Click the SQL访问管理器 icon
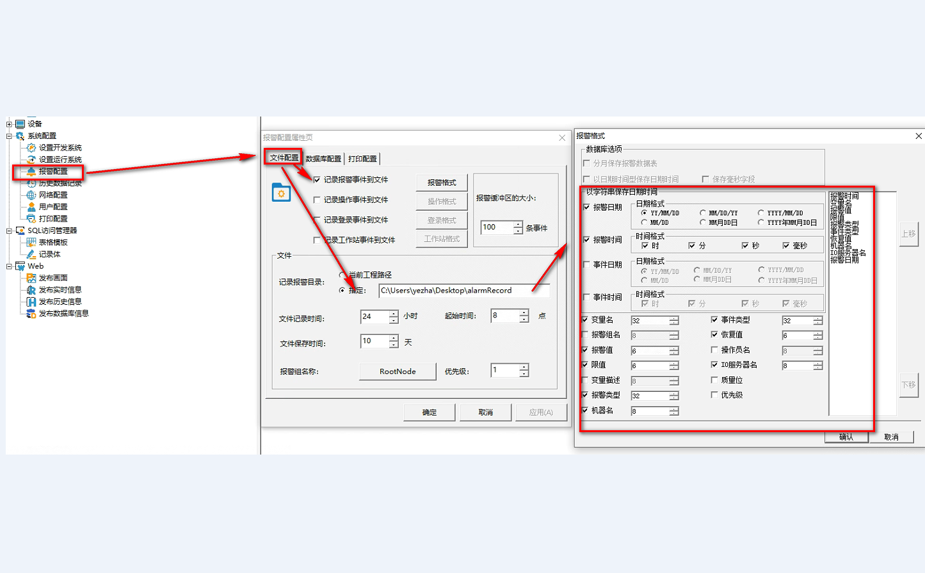This screenshot has height=573, width=925. tap(20, 230)
